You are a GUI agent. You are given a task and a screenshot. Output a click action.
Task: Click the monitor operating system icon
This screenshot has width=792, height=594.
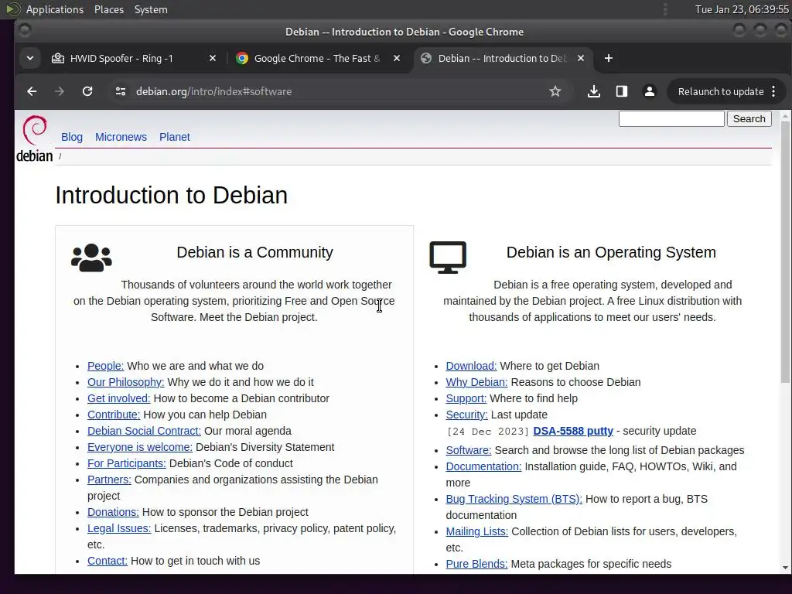(448, 258)
